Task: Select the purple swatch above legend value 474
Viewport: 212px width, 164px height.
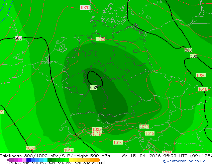Action: [11, 160]
